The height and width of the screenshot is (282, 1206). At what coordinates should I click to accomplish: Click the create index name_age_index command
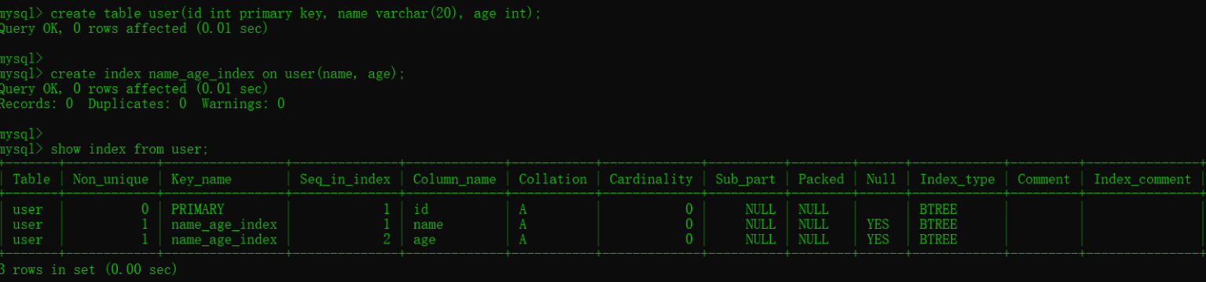[x=228, y=74]
